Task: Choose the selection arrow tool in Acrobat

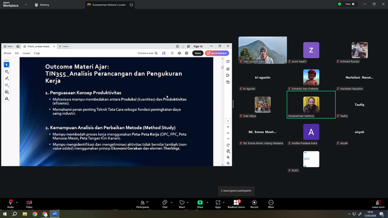Action: (x=7, y=65)
